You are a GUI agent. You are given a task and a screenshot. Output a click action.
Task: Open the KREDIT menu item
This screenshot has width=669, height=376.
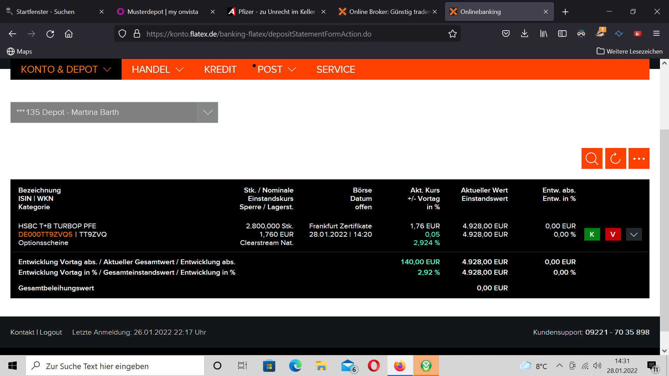(220, 69)
